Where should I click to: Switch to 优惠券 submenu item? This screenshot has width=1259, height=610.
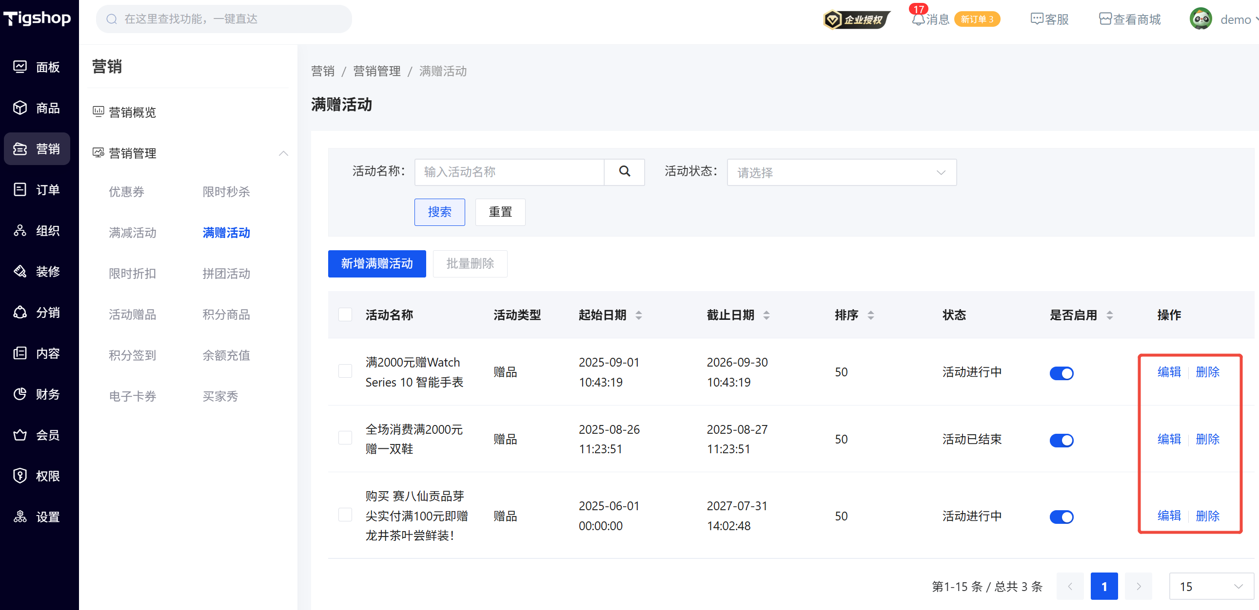click(x=127, y=192)
